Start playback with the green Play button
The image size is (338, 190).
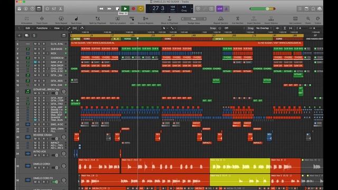(125, 8)
